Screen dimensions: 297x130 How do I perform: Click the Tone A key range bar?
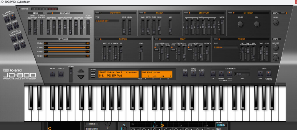tap(66, 43)
